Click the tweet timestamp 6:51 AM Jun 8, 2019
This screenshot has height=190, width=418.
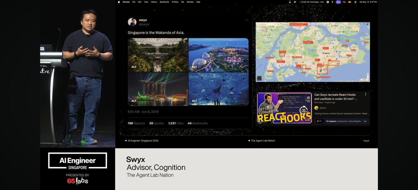(144, 112)
